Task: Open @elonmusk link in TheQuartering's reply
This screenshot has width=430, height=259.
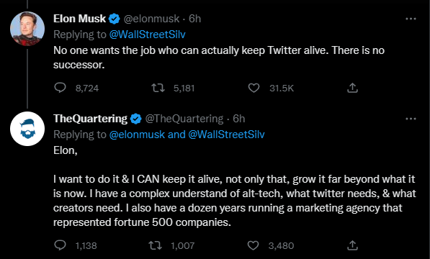Action: pos(137,135)
